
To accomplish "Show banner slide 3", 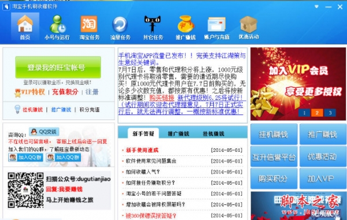I will pyautogui.click(x=330, y=113).
